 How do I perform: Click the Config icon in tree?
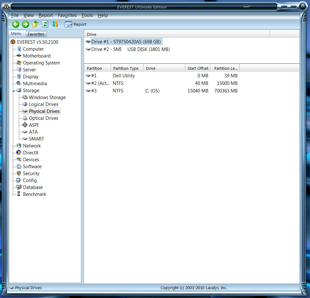[19, 180]
